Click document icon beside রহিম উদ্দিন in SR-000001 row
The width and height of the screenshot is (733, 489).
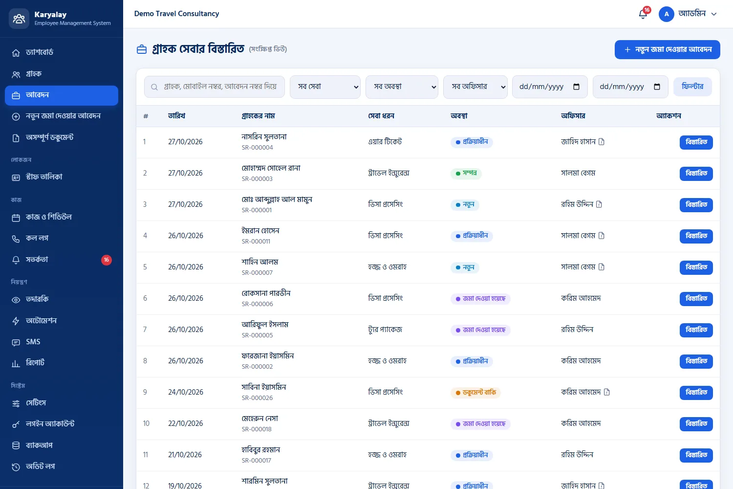point(599,204)
